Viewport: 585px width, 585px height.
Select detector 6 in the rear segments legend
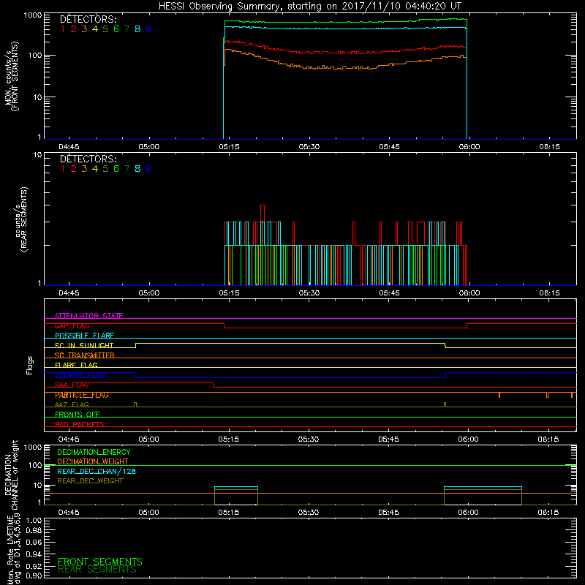point(116,169)
